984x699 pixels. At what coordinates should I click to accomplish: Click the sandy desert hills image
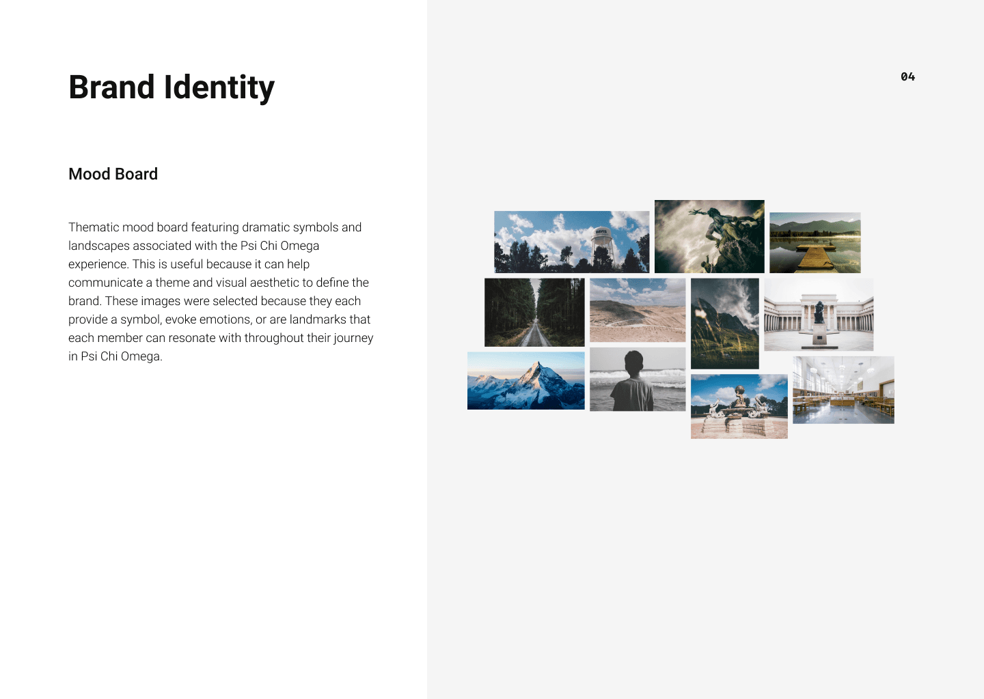point(637,310)
